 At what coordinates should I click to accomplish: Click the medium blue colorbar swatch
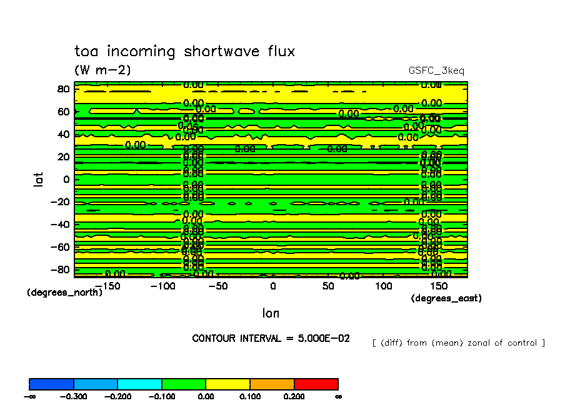point(96,384)
